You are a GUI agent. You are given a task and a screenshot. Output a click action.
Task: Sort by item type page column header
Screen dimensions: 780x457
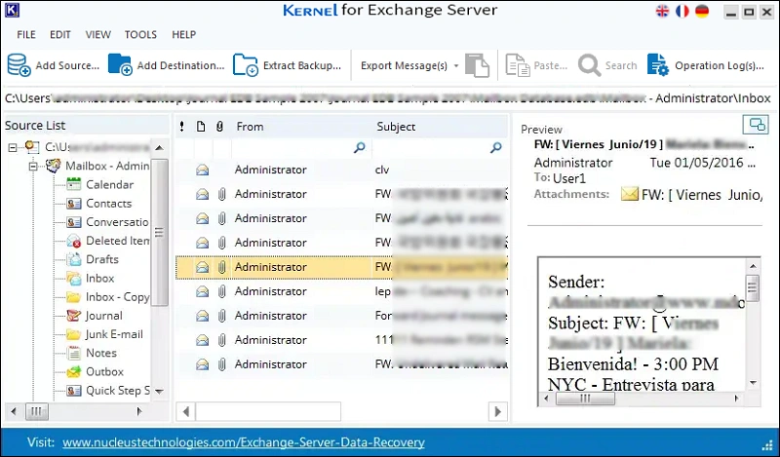[x=201, y=127]
